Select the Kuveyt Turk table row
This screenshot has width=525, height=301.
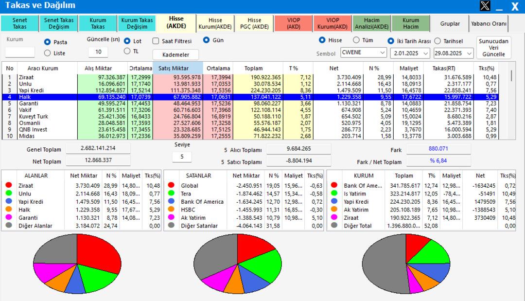[250, 117]
